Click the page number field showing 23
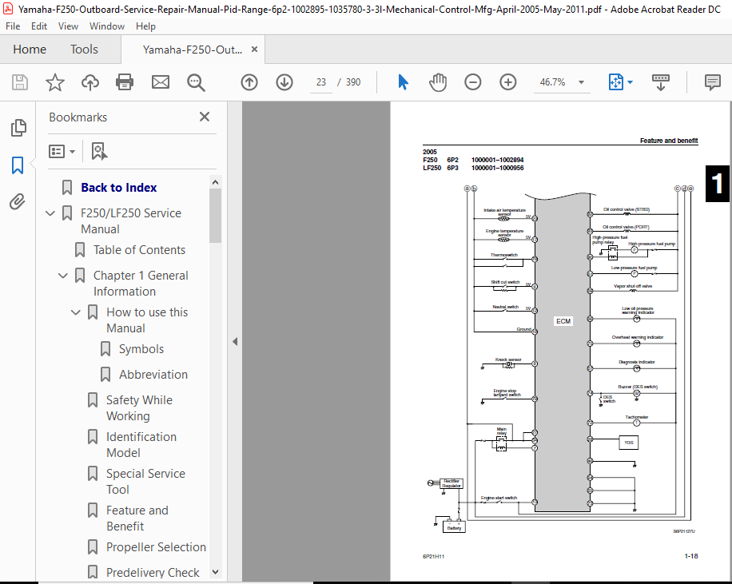The width and height of the screenshot is (732, 584). tap(320, 82)
